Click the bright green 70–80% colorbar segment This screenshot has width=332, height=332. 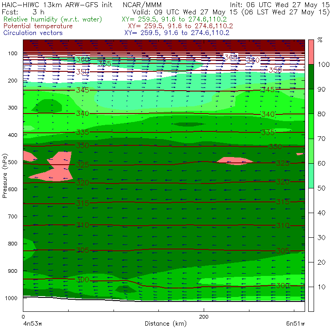point(311,126)
